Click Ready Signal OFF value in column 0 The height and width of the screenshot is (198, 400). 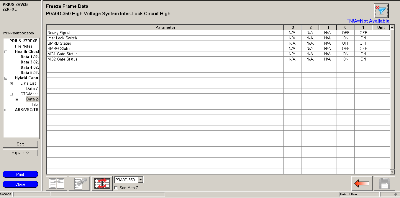pos(345,33)
